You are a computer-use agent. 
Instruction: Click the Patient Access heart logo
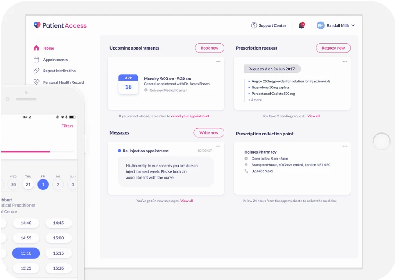37,25
